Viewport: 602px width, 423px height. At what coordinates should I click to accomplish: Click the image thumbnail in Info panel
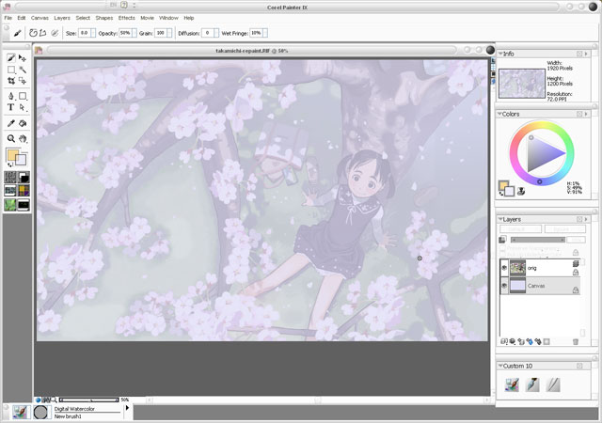(522, 84)
